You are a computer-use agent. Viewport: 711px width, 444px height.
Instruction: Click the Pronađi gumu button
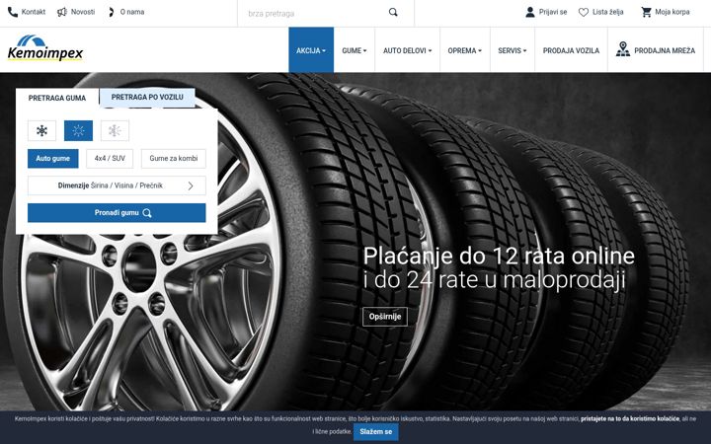(117, 213)
